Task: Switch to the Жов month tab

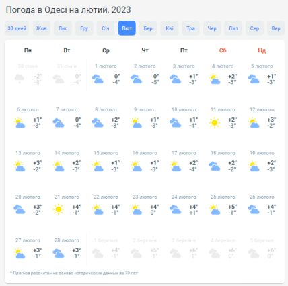Action: coord(42,28)
